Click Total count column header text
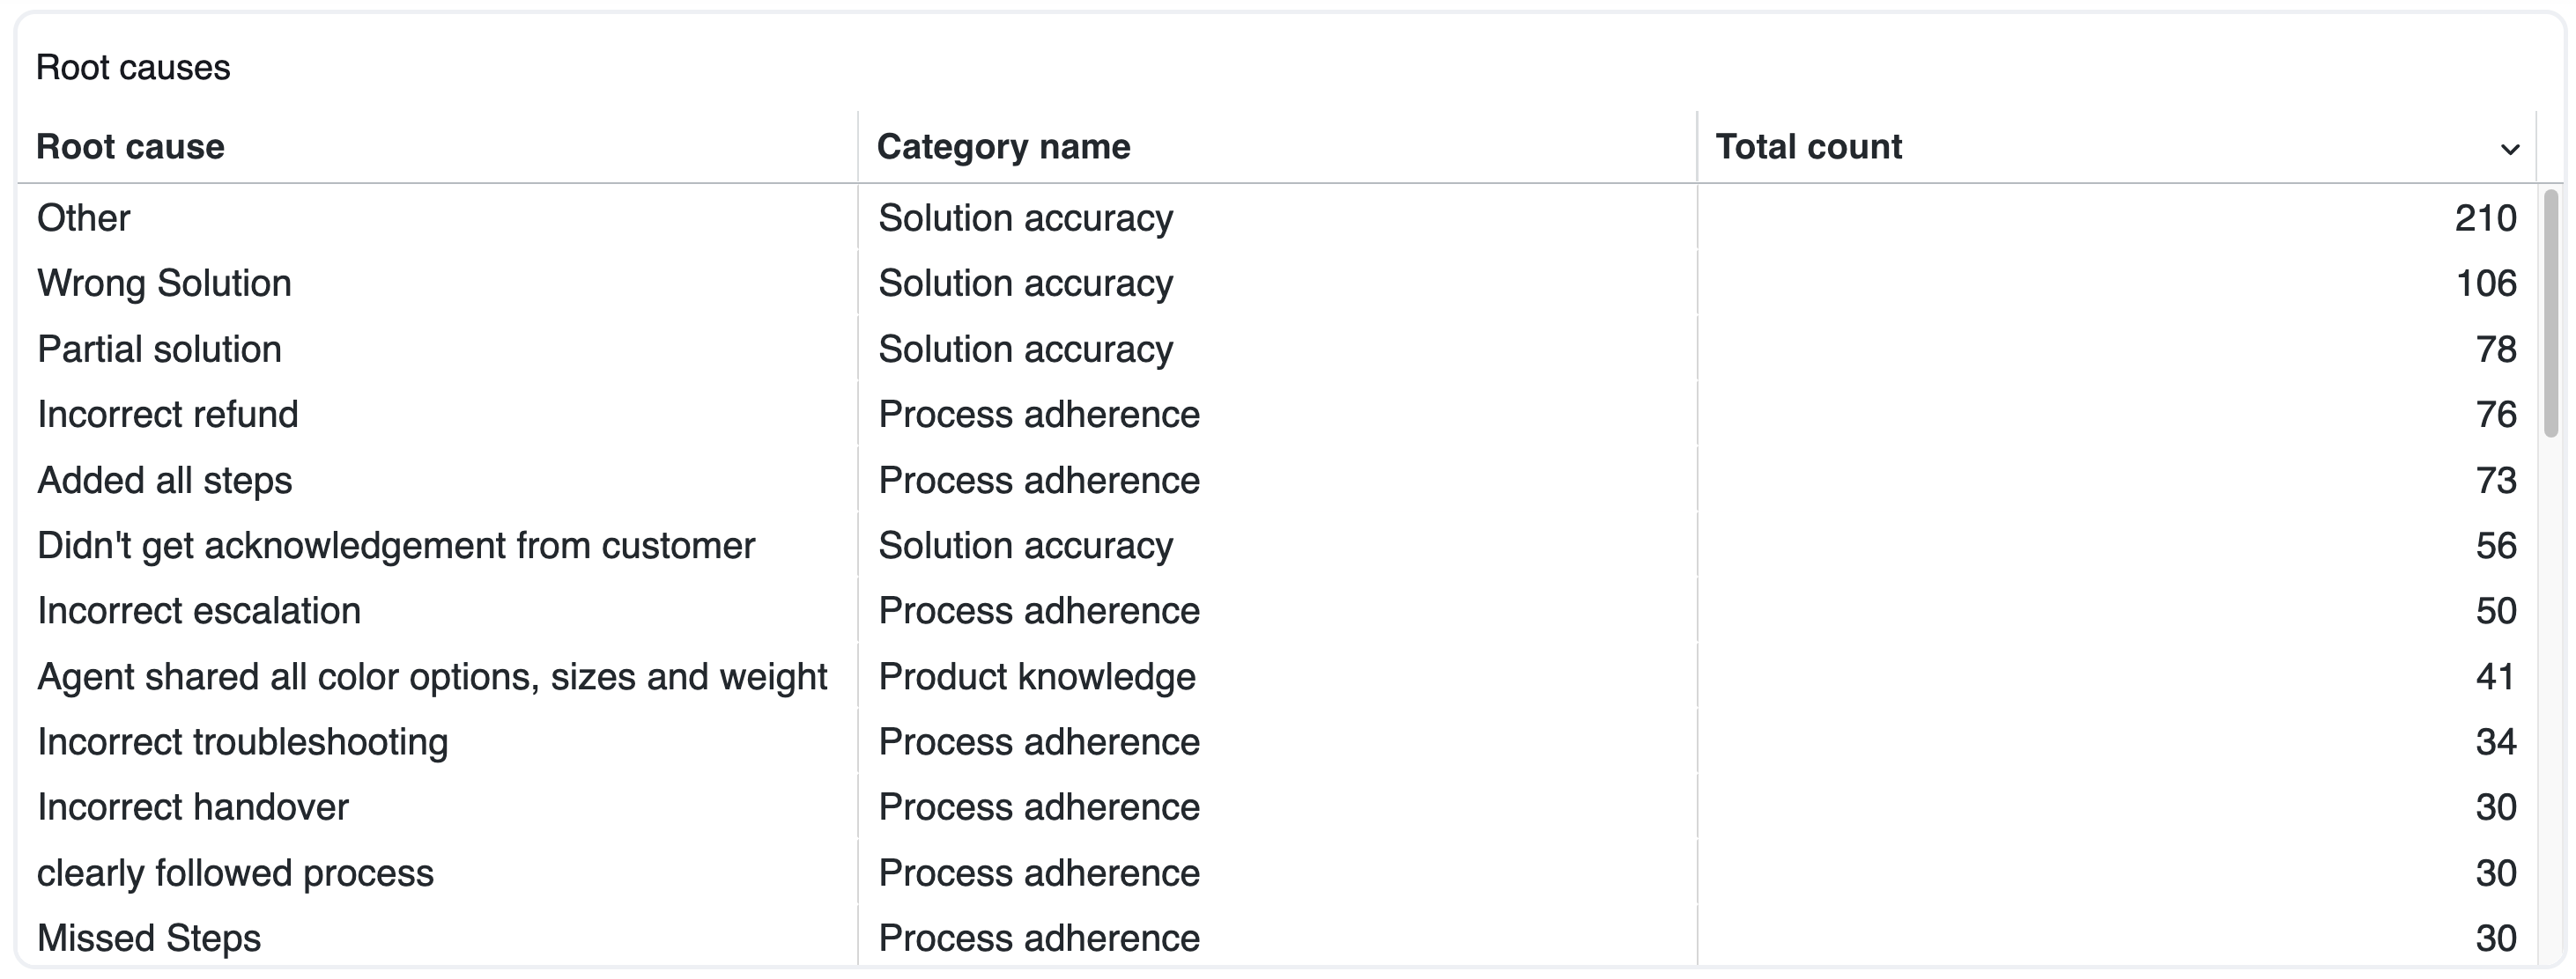Image resolution: width=2576 pixels, height=979 pixels. point(1808,147)
